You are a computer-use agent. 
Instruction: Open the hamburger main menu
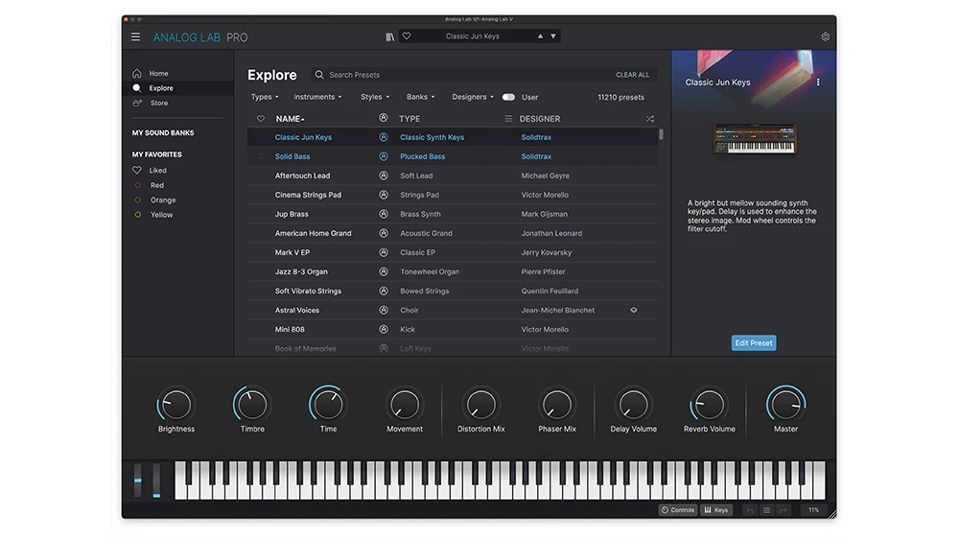coord(135,37)
